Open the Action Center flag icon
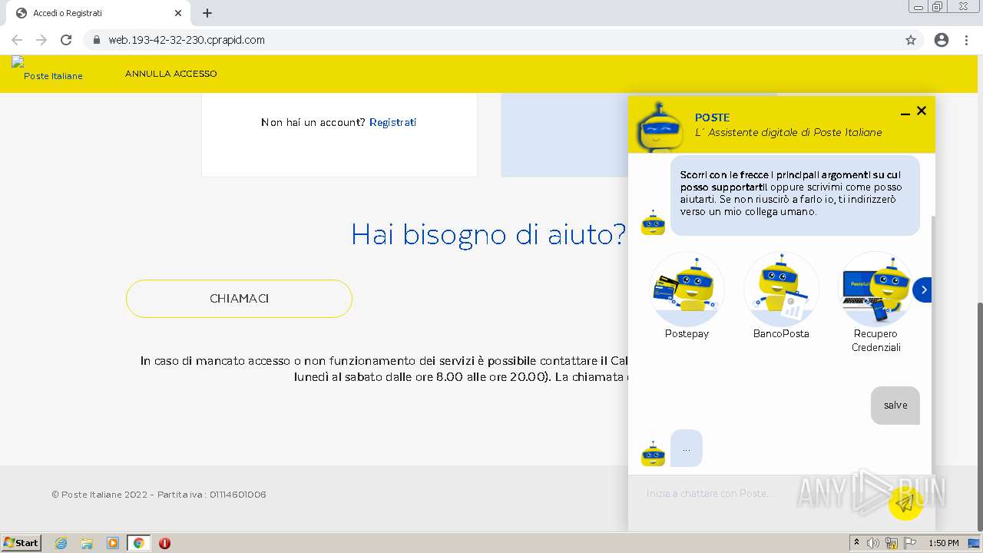The image size is (983, 553). coord(910,543)
